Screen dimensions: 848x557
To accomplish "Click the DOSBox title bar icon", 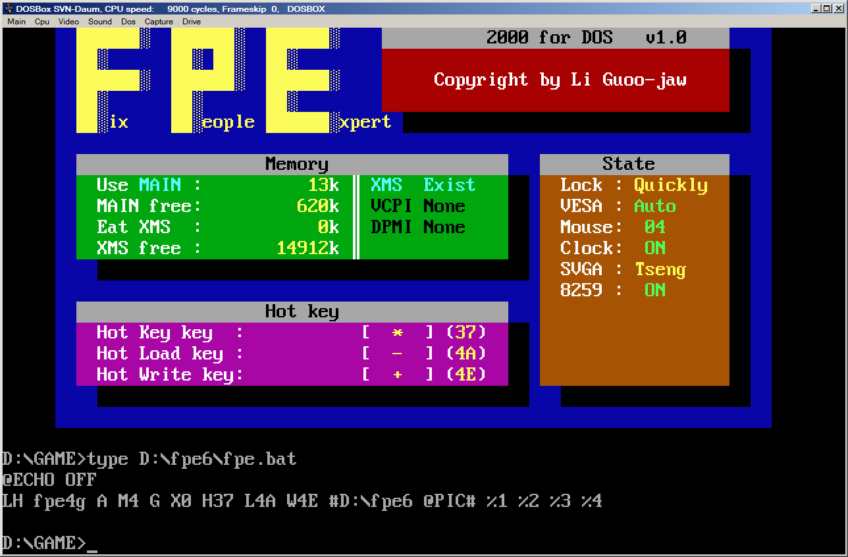I will (x=9, y=9).
